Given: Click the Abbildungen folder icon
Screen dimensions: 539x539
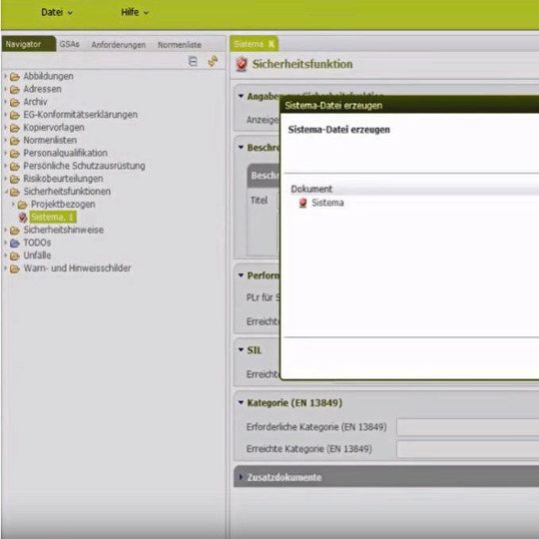Looking at the screenshot, I should coord(15,76).
